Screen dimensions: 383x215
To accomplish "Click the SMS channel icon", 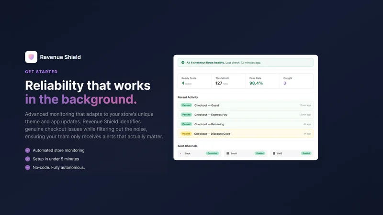I will tap(274, 153).
